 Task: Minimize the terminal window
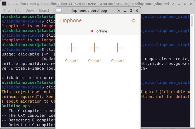[179, 4]
